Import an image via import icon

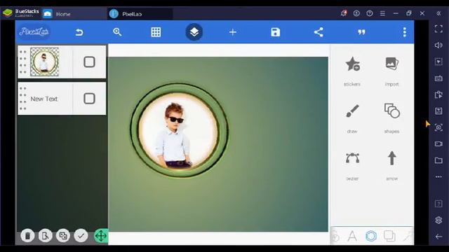pos(391,64)
